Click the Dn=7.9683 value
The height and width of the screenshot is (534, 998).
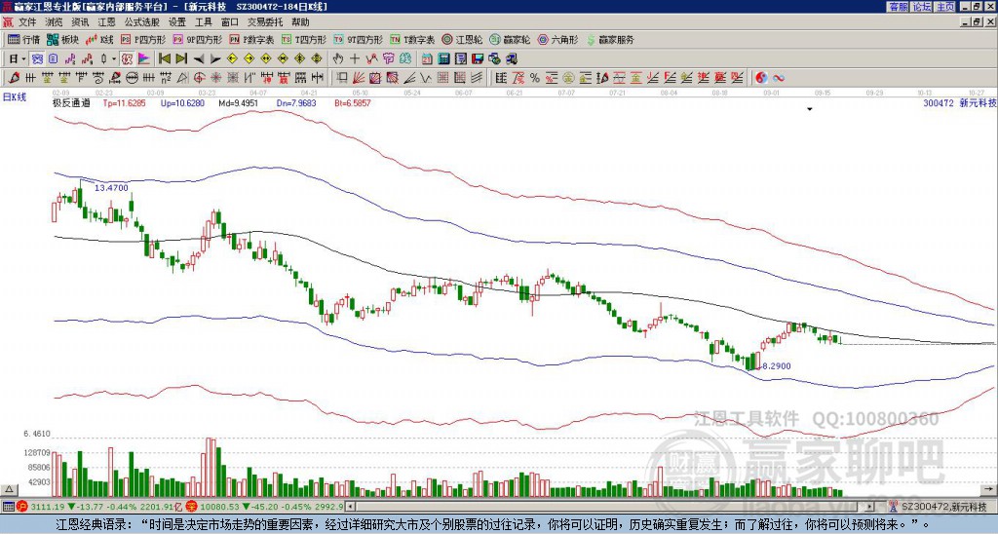(295, 102)
